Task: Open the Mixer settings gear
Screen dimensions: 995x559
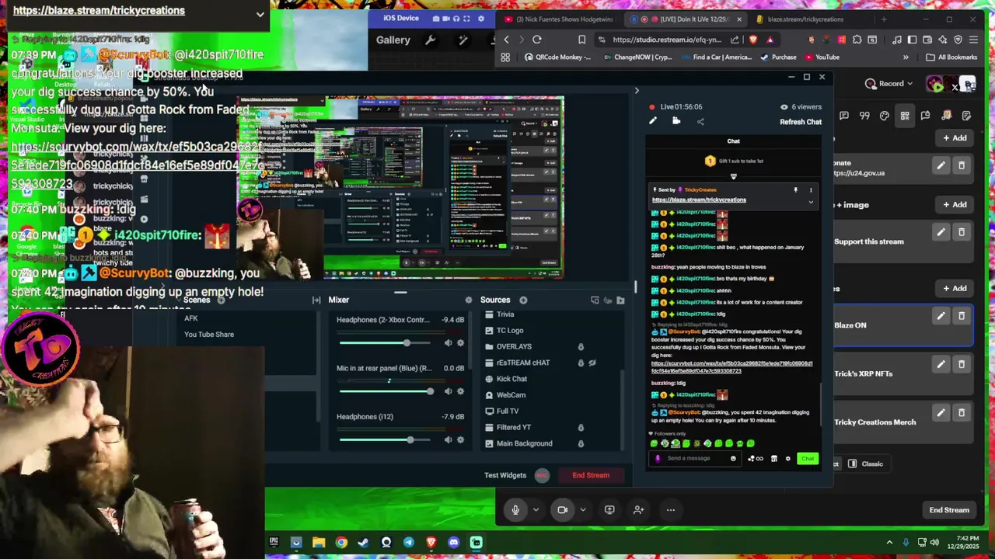Action: pos(468,300)
